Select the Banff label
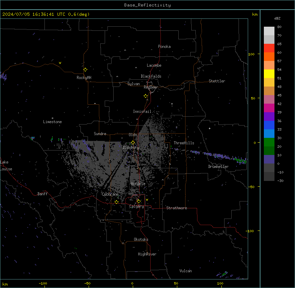295x288 pixels. click(x=42, y=194)
